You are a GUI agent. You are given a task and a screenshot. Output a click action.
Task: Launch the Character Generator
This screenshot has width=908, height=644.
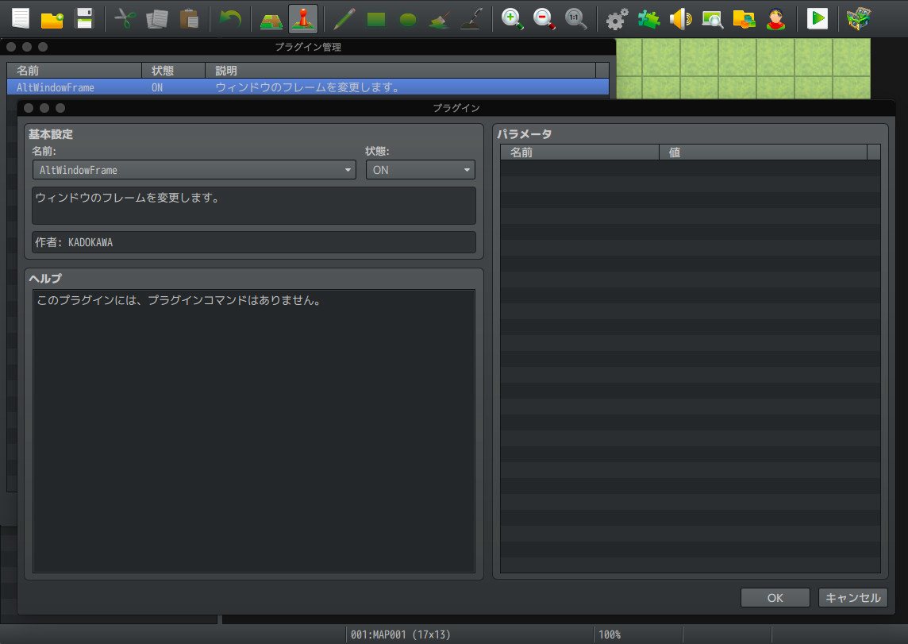pyautogui.click(x=775, y=17)
